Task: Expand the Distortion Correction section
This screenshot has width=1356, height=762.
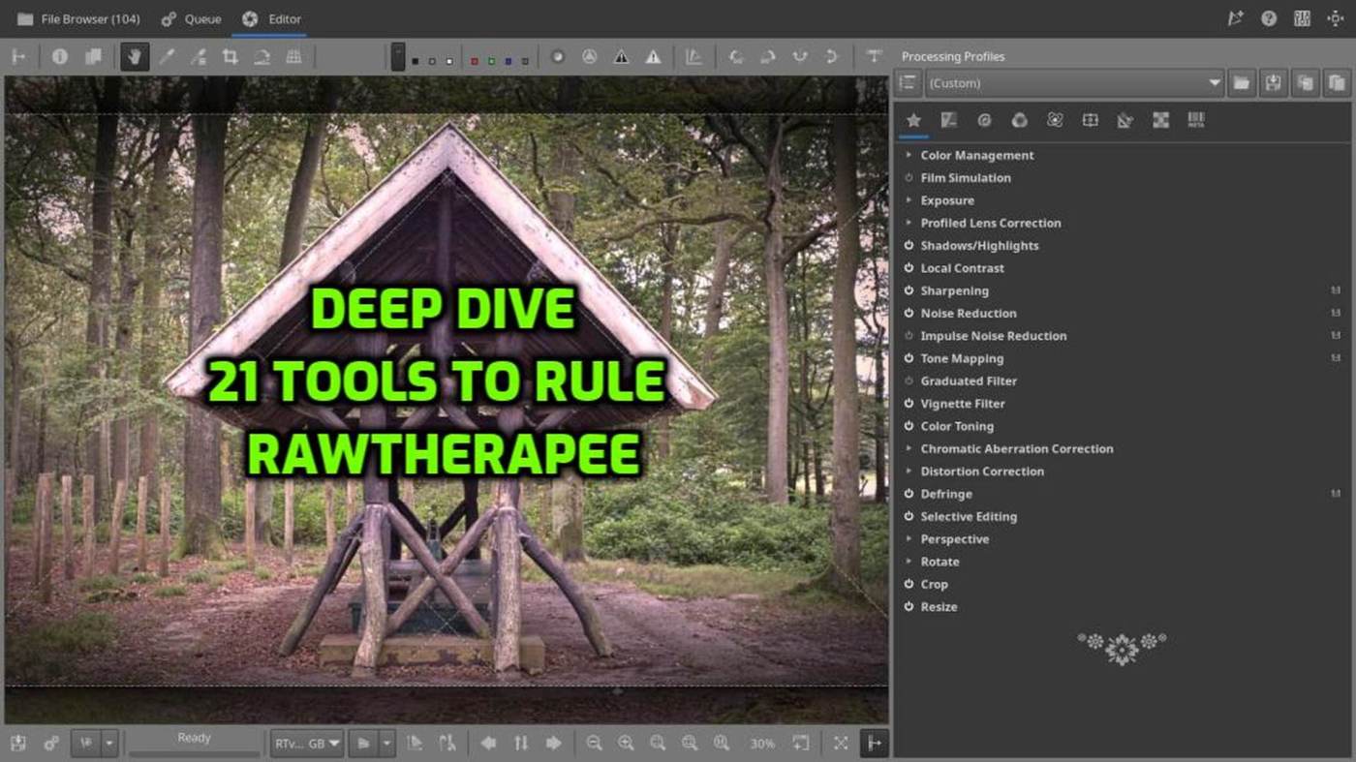Action: click(x=909, y=472)
